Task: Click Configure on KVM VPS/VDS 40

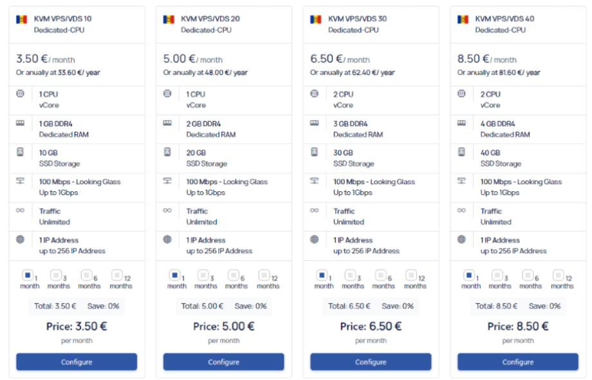Action: click(x=517, y=362)
